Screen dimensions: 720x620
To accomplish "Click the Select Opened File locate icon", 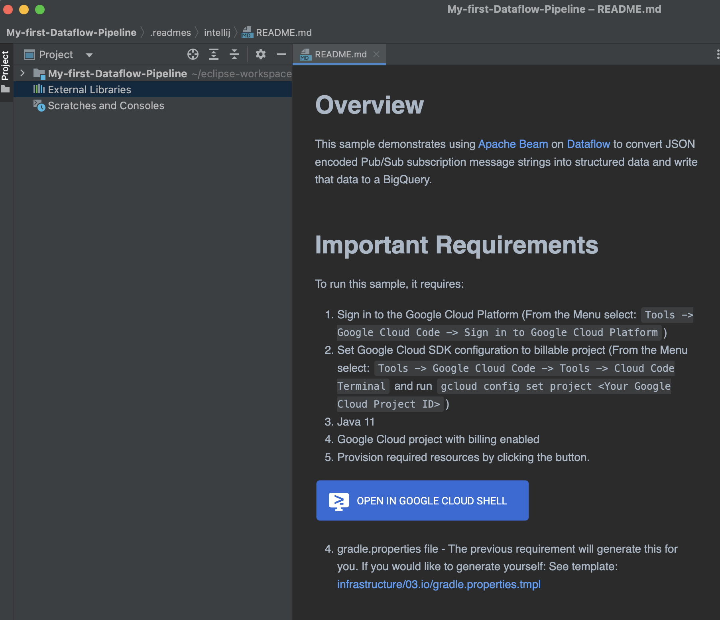I will point(193,54).
